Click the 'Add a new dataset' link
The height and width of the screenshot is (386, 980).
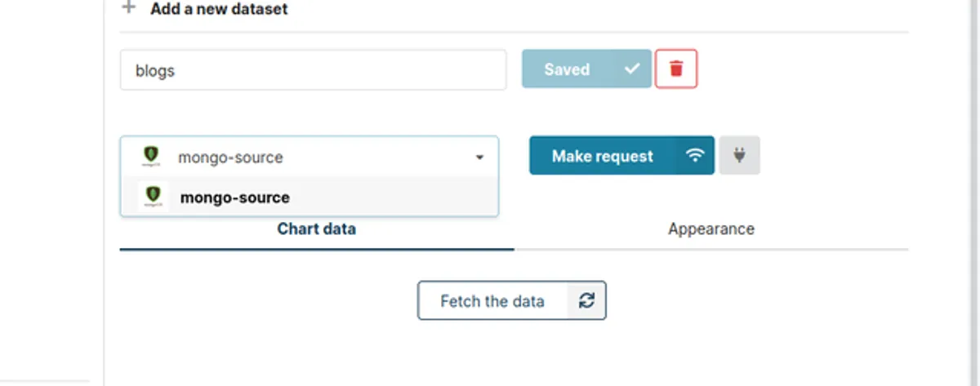(x=219, y=10)
